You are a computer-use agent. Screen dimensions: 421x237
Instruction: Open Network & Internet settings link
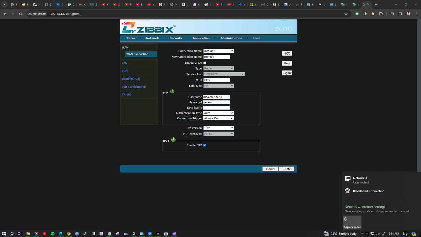pyautogui.click(x=365, y=207)
